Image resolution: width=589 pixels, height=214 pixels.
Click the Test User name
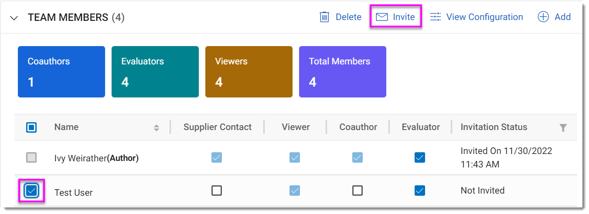coord(74,193)
